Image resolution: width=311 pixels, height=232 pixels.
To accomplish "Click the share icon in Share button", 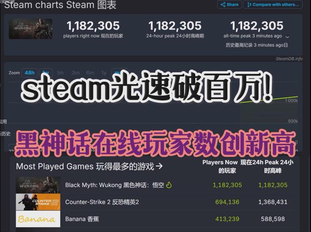I will (x=223, y=5).
